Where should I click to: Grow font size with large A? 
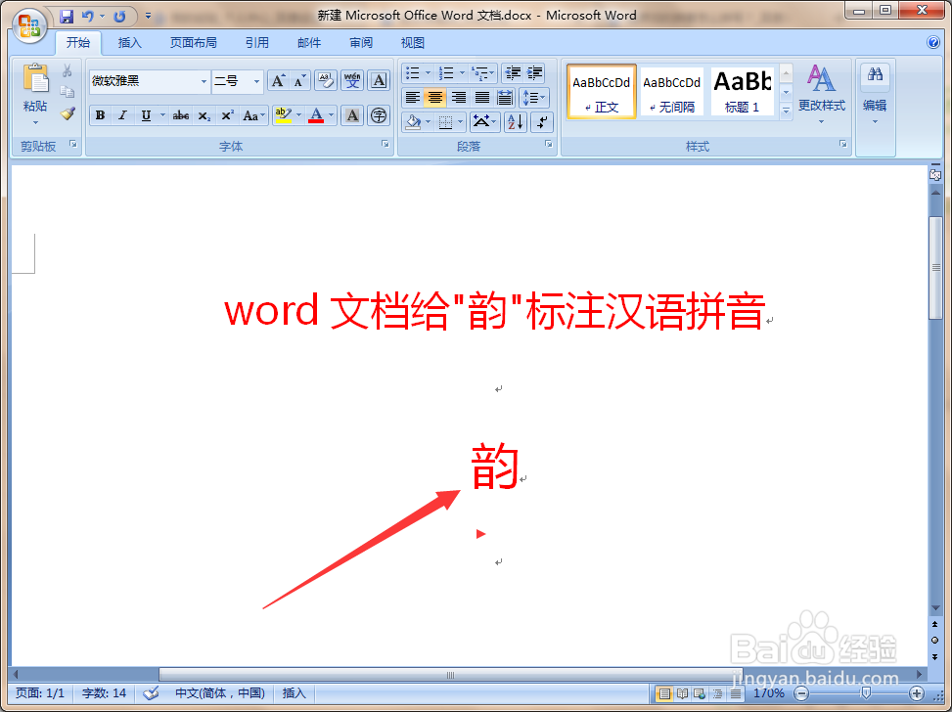point(278,81)
